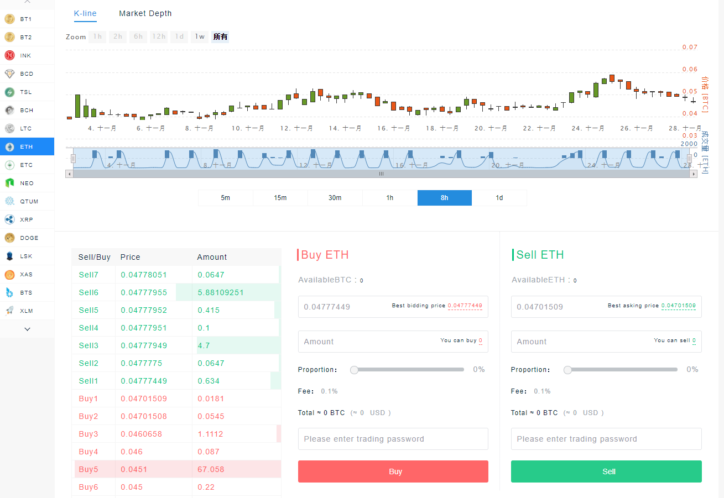Choose the 1h candle interval

[389, 198]
